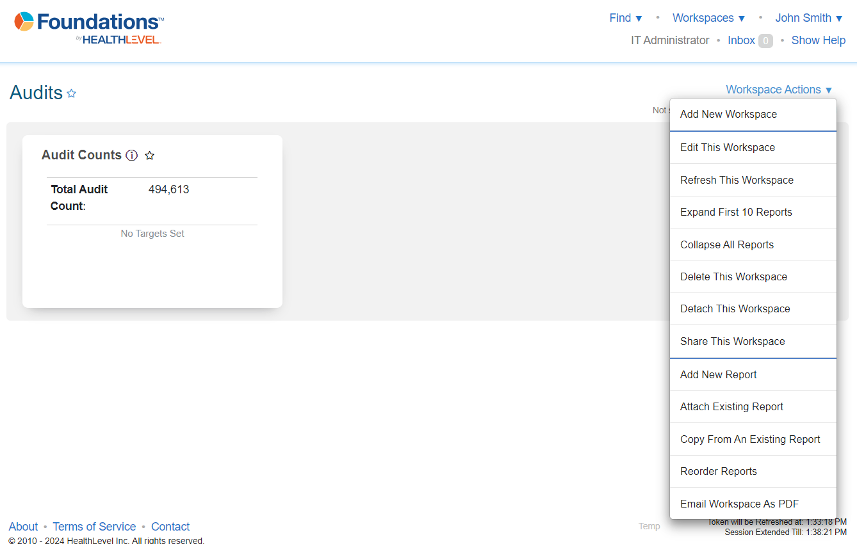Open the Workspaces dropdown menu
The width and height of the screenshot is (857, 544).
click(708, 18)
